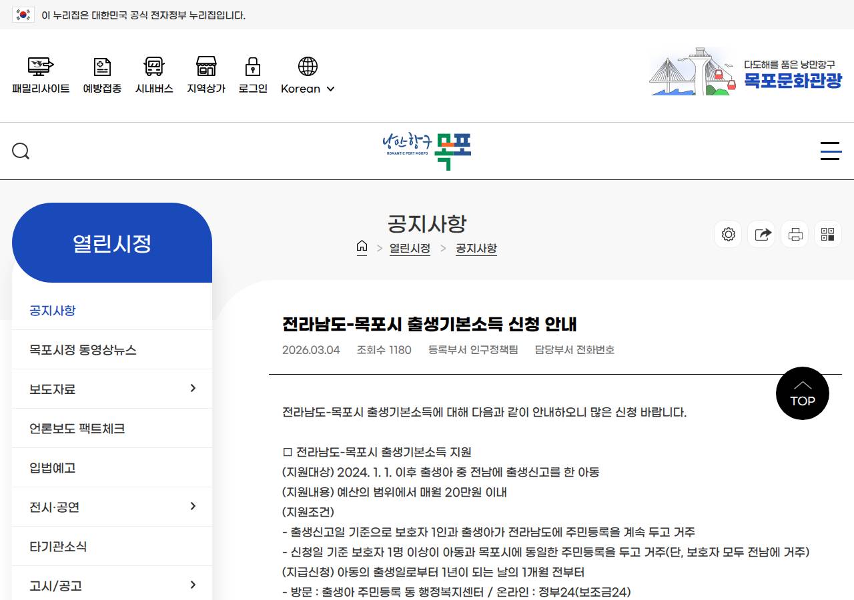Image resolution: width=854 pixels, height=600 pixels.
Task: Click the 열린시정 sidebar header
Action: click(112, 243)
